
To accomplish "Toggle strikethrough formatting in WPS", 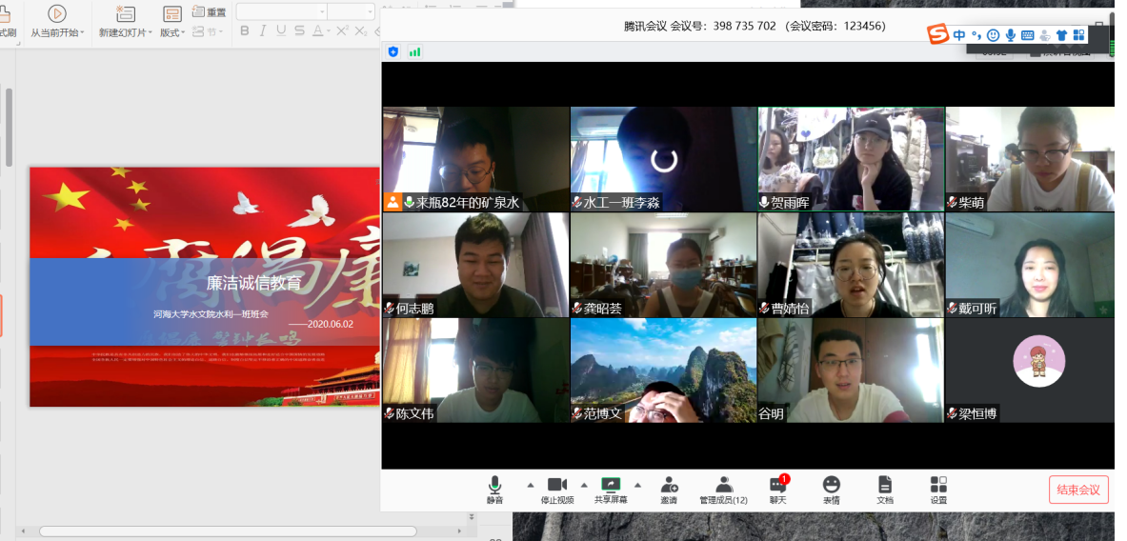I will click(299, 30).
